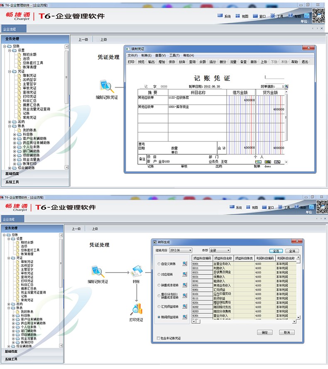Click the 全消 button
The height and width of the screenshot is (369, 328).
(292, 251)
